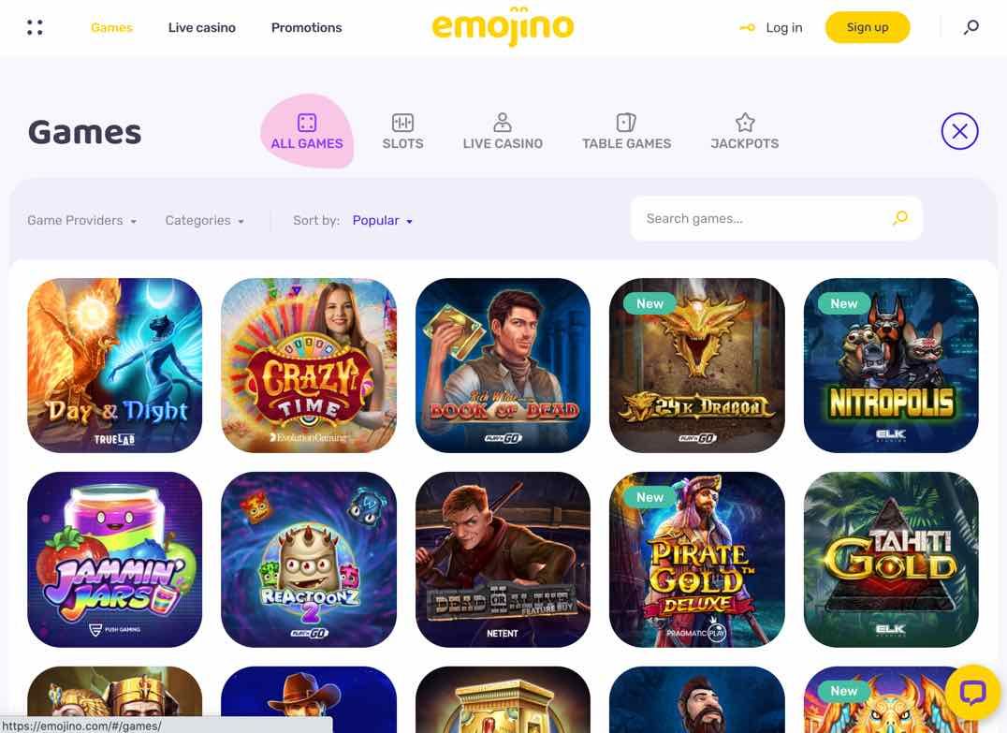Select the All Games tab

pyautogui.click(x=307, y=132)
